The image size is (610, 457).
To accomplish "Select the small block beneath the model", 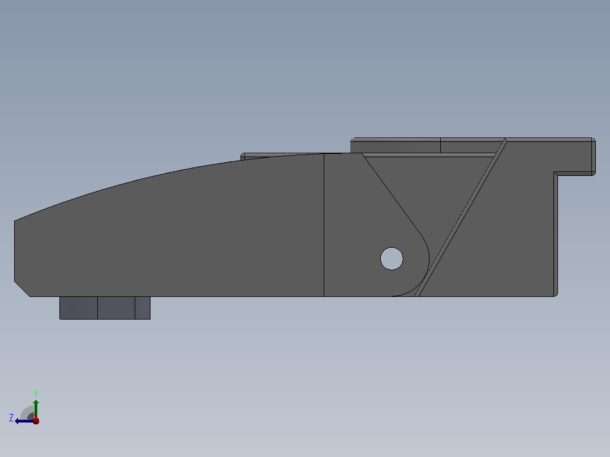I will coord(105,308).
